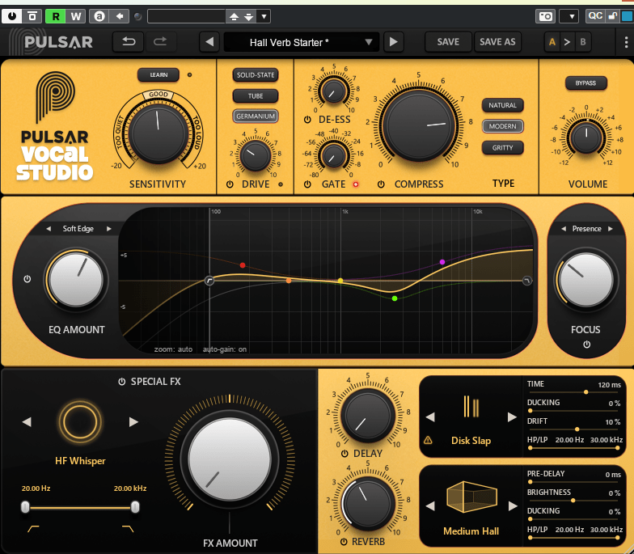Toggle the De-Ess power switch
This screenshot has height=554, width=634.
click(307, 120)
